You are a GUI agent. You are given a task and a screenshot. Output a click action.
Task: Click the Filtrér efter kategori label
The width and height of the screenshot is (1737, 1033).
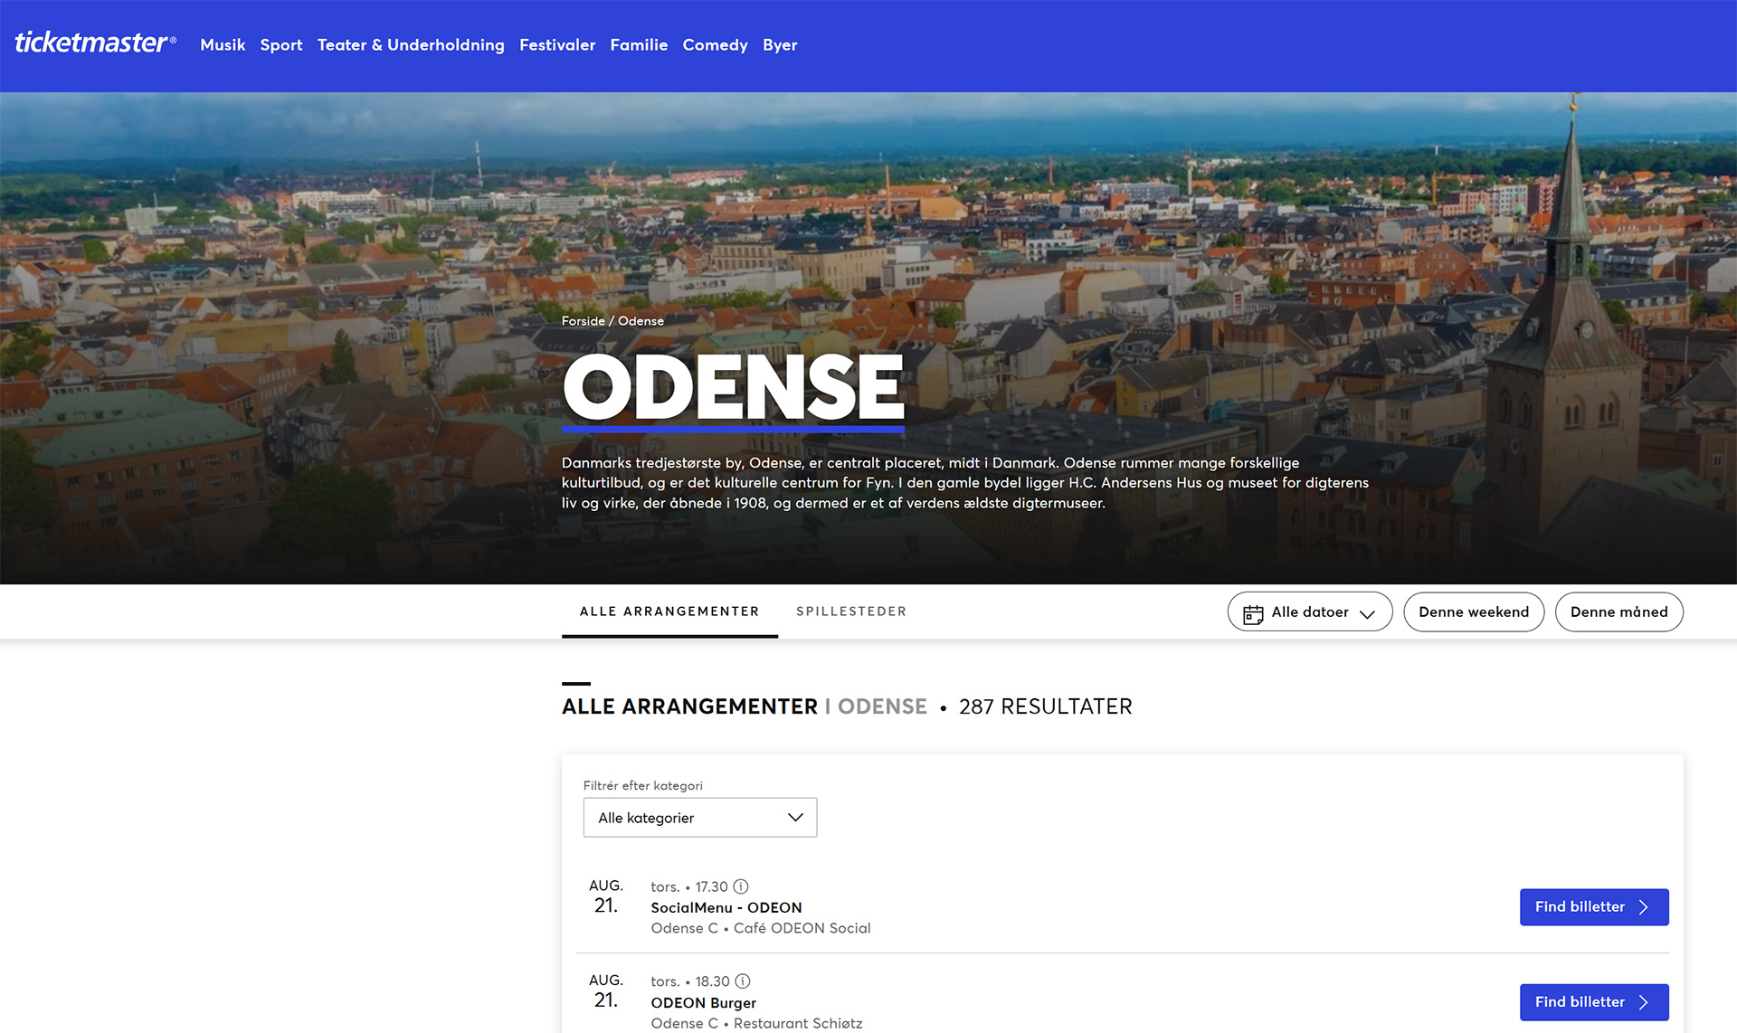point(643,785)
